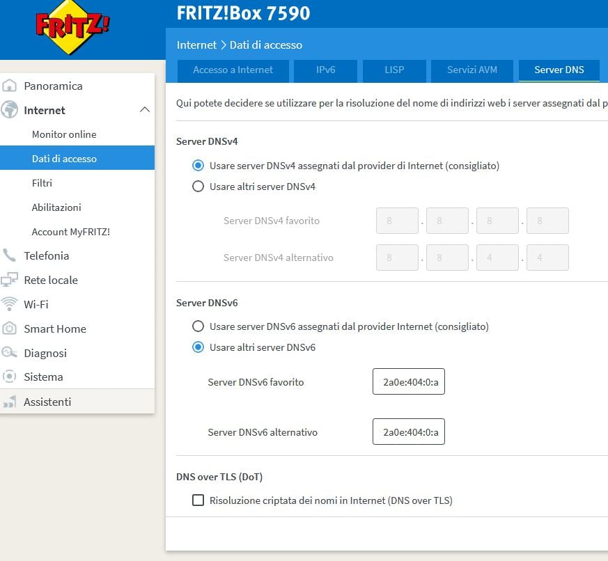Click Dati di accesso breadcrumb
The width and height of the screenshot is (608, 561).
click(x=265, y=45)
